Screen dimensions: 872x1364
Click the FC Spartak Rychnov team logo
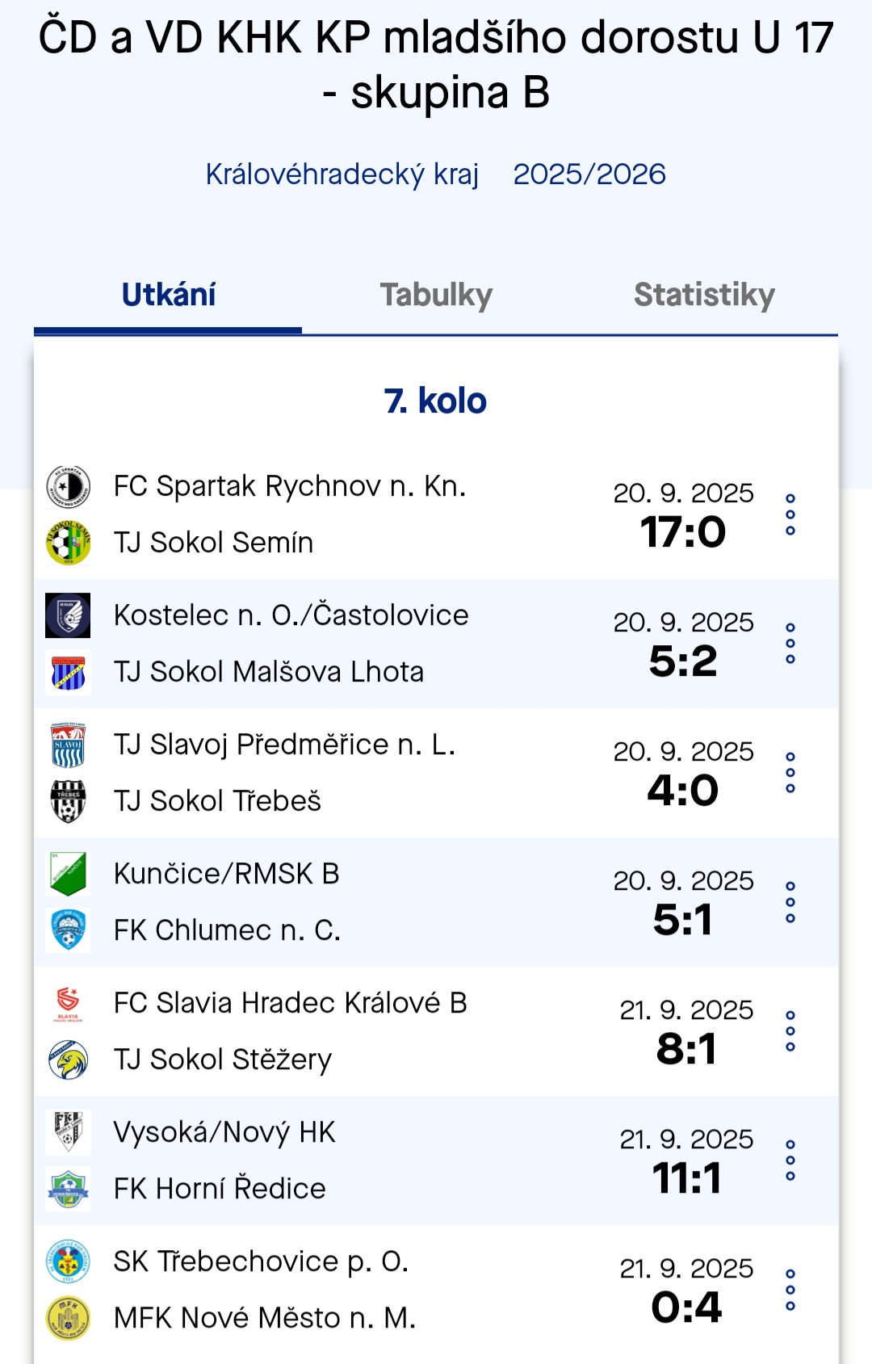68,486
